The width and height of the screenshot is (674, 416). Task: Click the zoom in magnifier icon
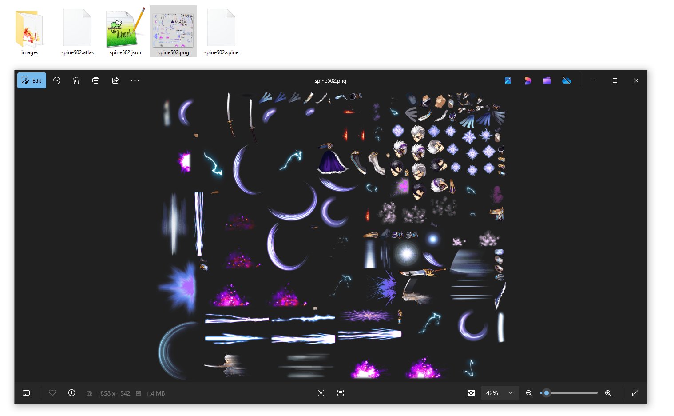tap(608, 393)
